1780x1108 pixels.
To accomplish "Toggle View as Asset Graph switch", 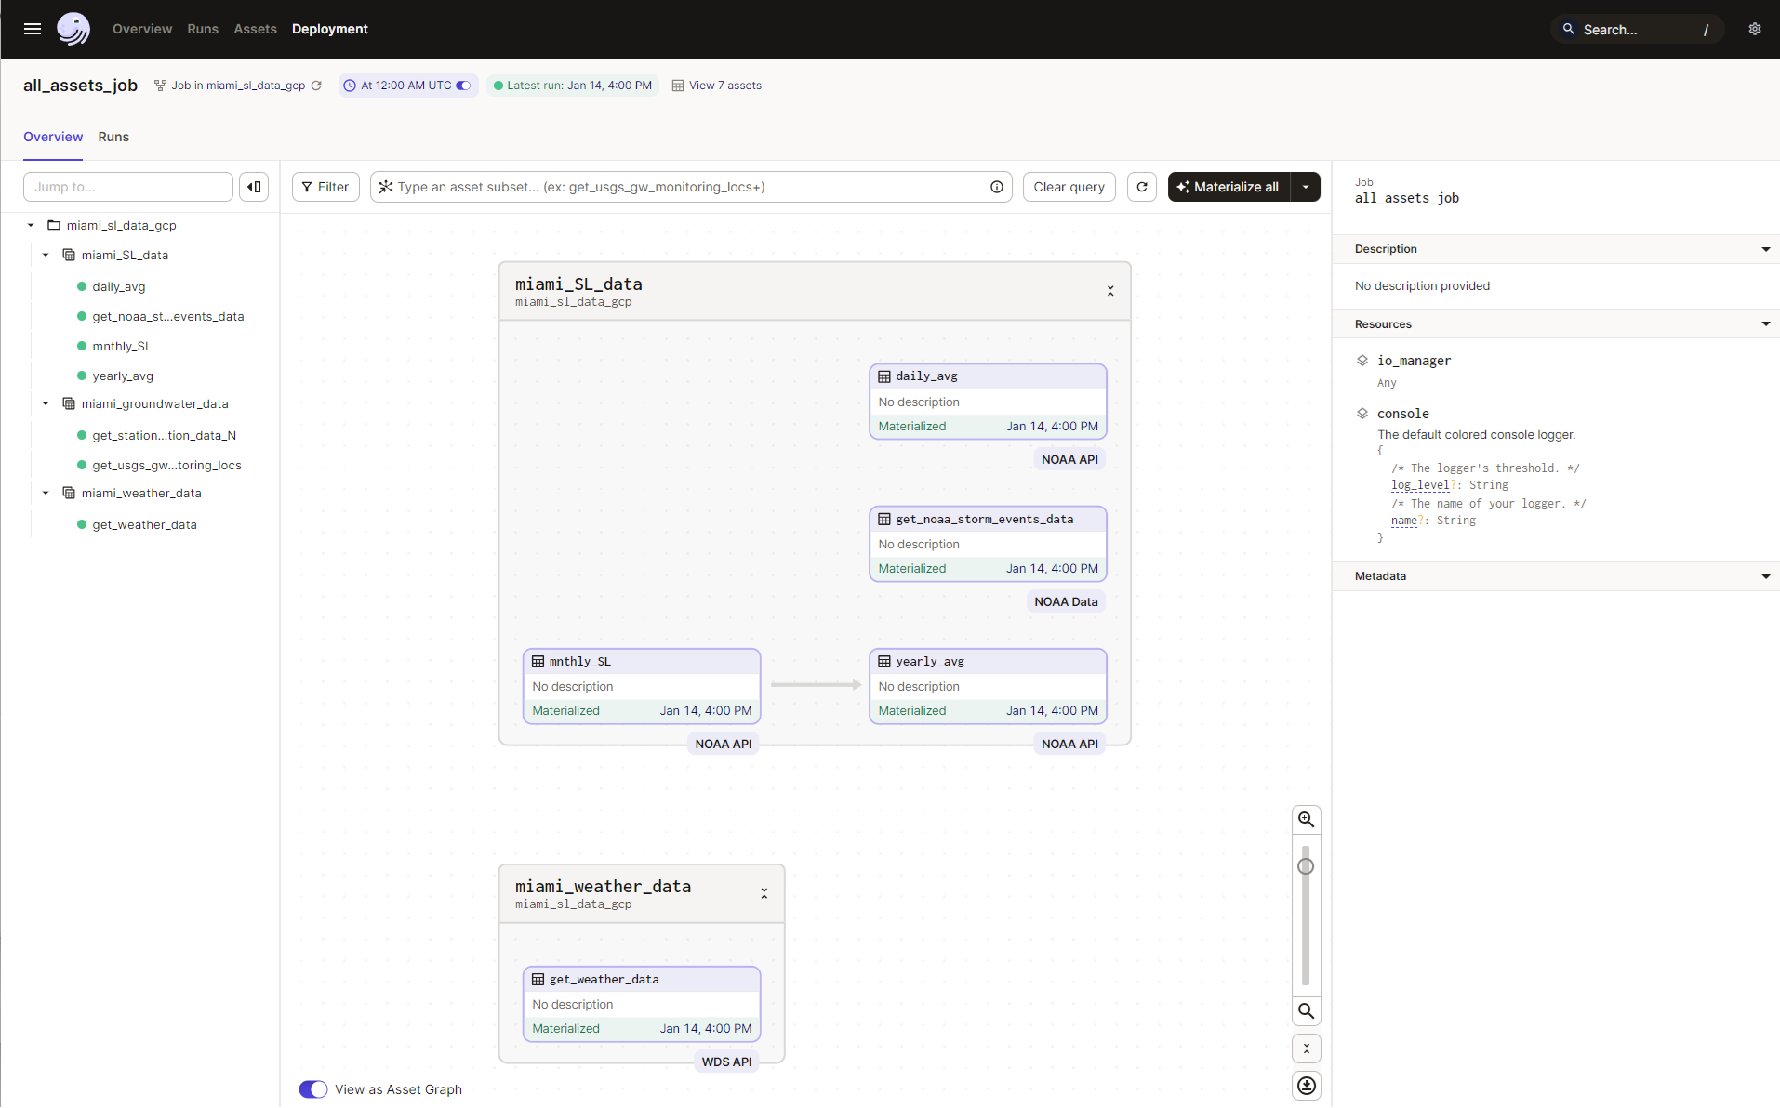I will coord(313,1089).
